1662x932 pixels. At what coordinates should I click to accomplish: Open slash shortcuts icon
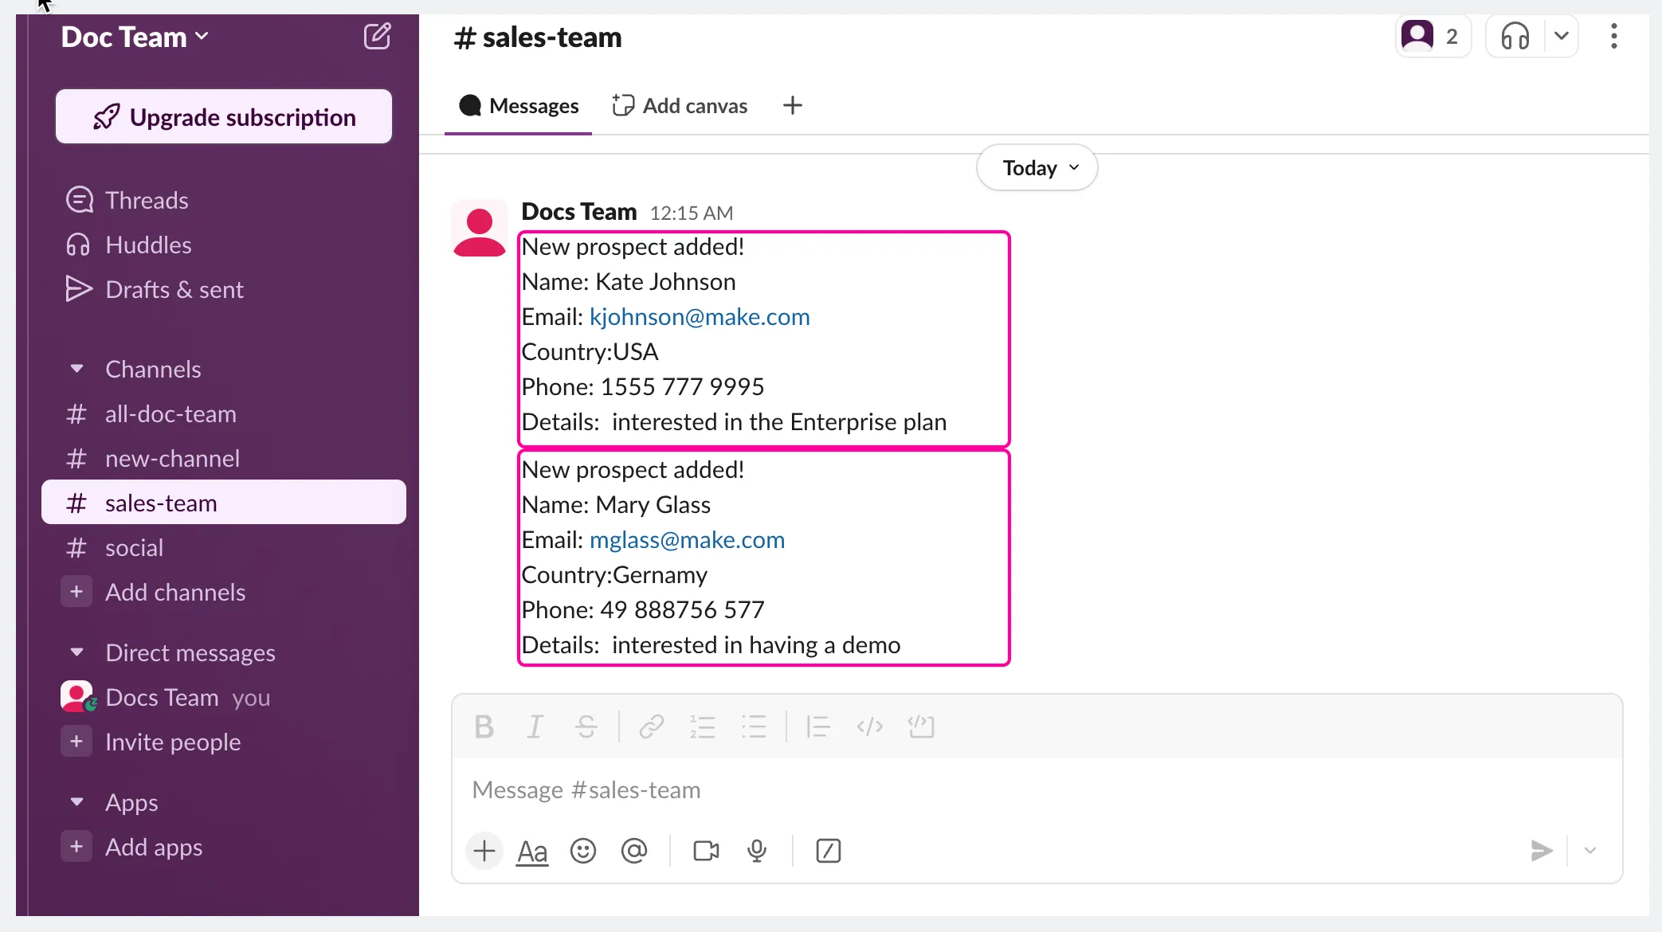829,851
